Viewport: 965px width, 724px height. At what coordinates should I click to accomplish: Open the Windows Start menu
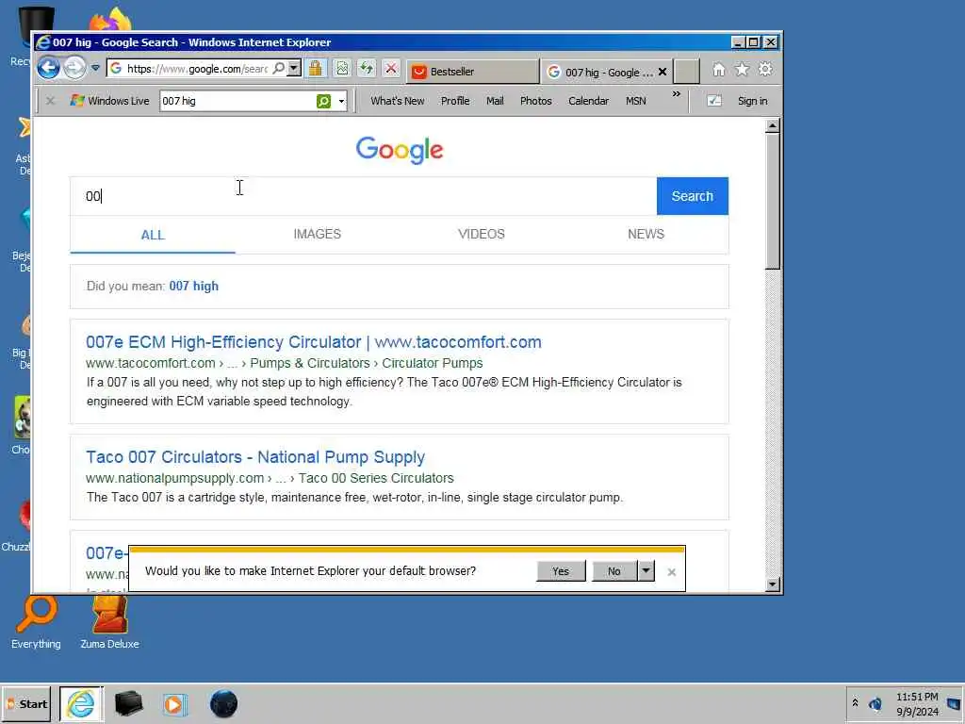[x=26, y=704]
